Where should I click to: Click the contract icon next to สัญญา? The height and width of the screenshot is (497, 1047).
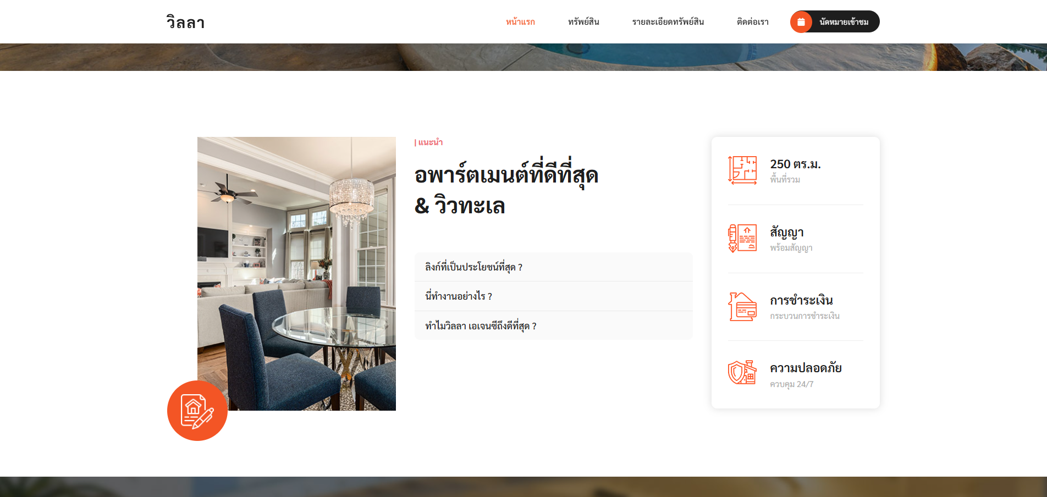[x=741, y=239]
